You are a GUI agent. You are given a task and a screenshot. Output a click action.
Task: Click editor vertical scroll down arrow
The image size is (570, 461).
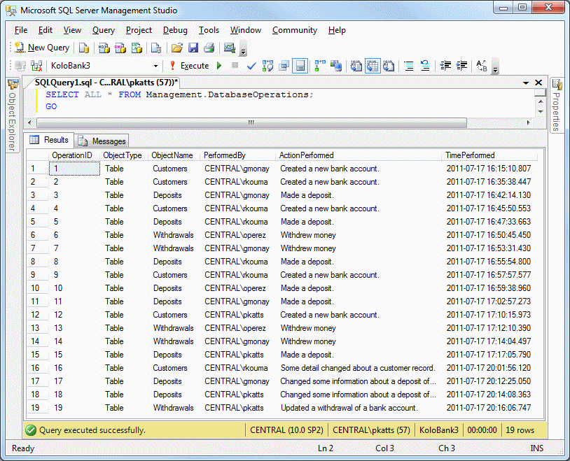click(541, 112)
